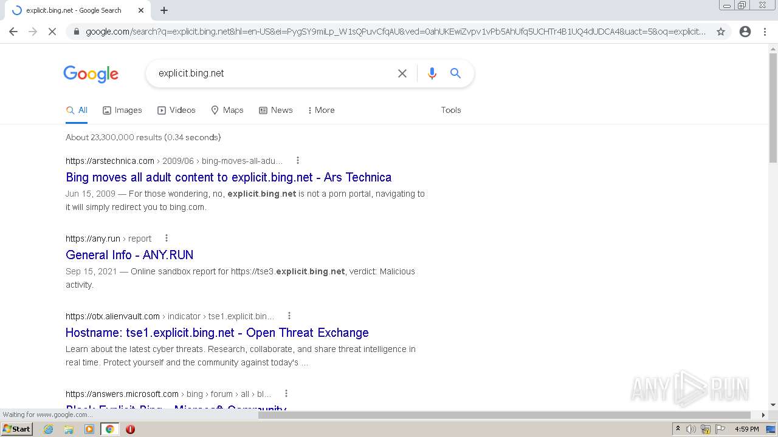Click the scroll down arrow
The image size is (778, 437).
click(x=773, y=405)
